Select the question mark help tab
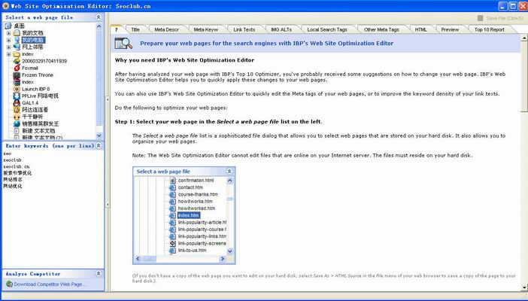This screenshot has width=528, height=301. point(117,29)
